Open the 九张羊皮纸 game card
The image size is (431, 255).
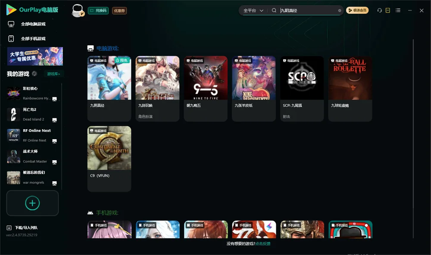pos(254,88)
